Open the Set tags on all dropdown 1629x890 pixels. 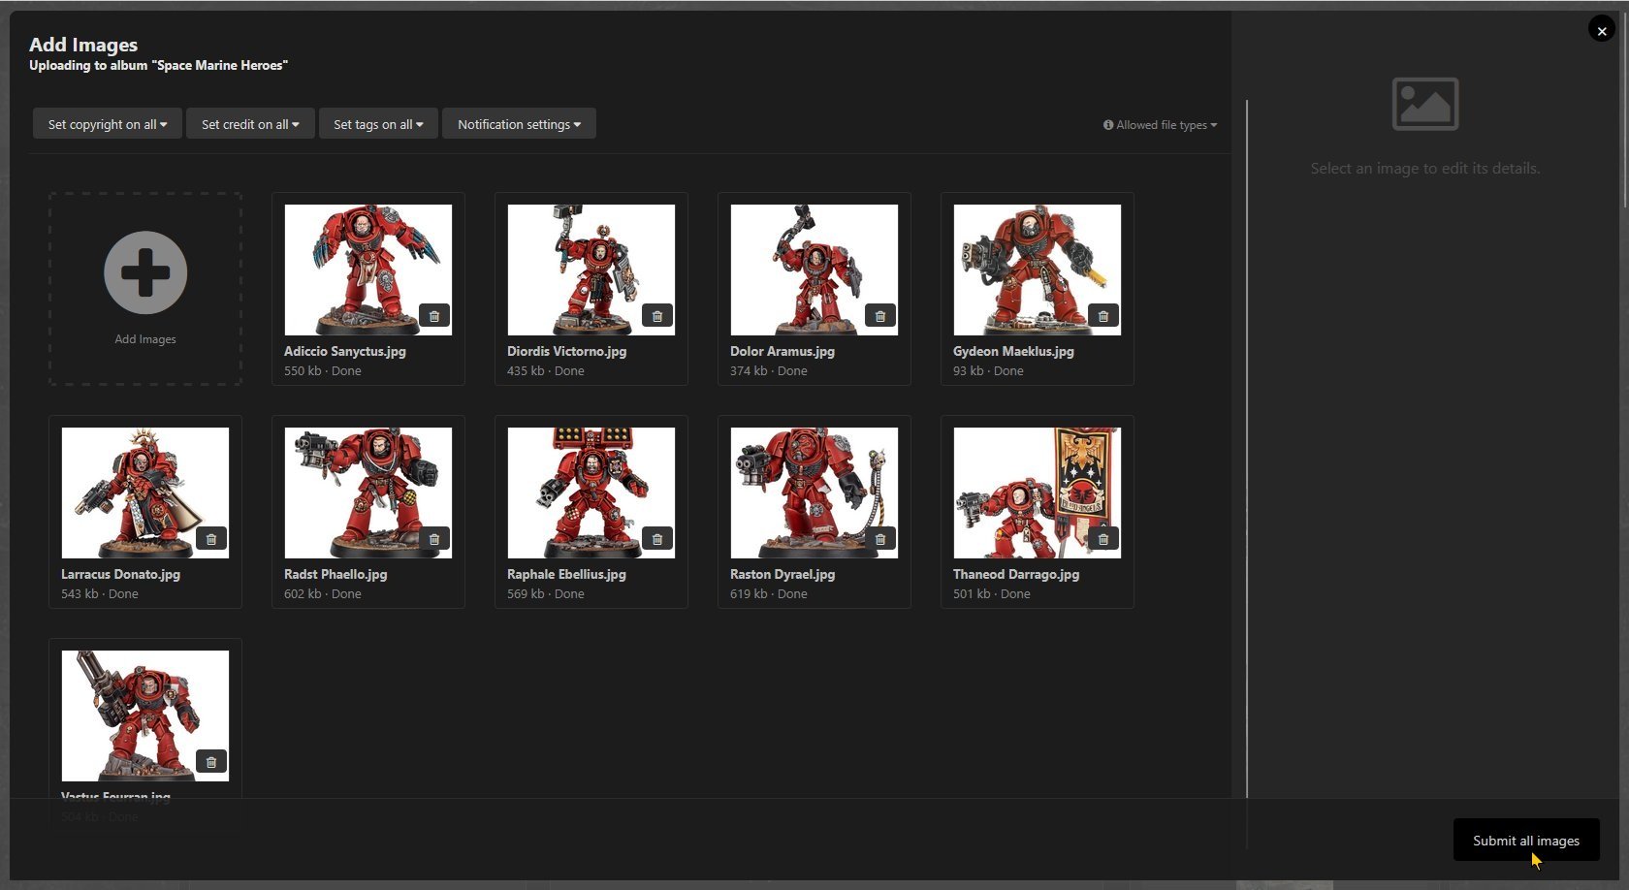coord(378,124)
